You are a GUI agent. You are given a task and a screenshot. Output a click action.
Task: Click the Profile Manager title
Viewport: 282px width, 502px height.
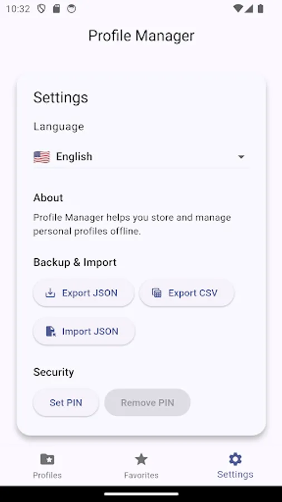point(141,36)
